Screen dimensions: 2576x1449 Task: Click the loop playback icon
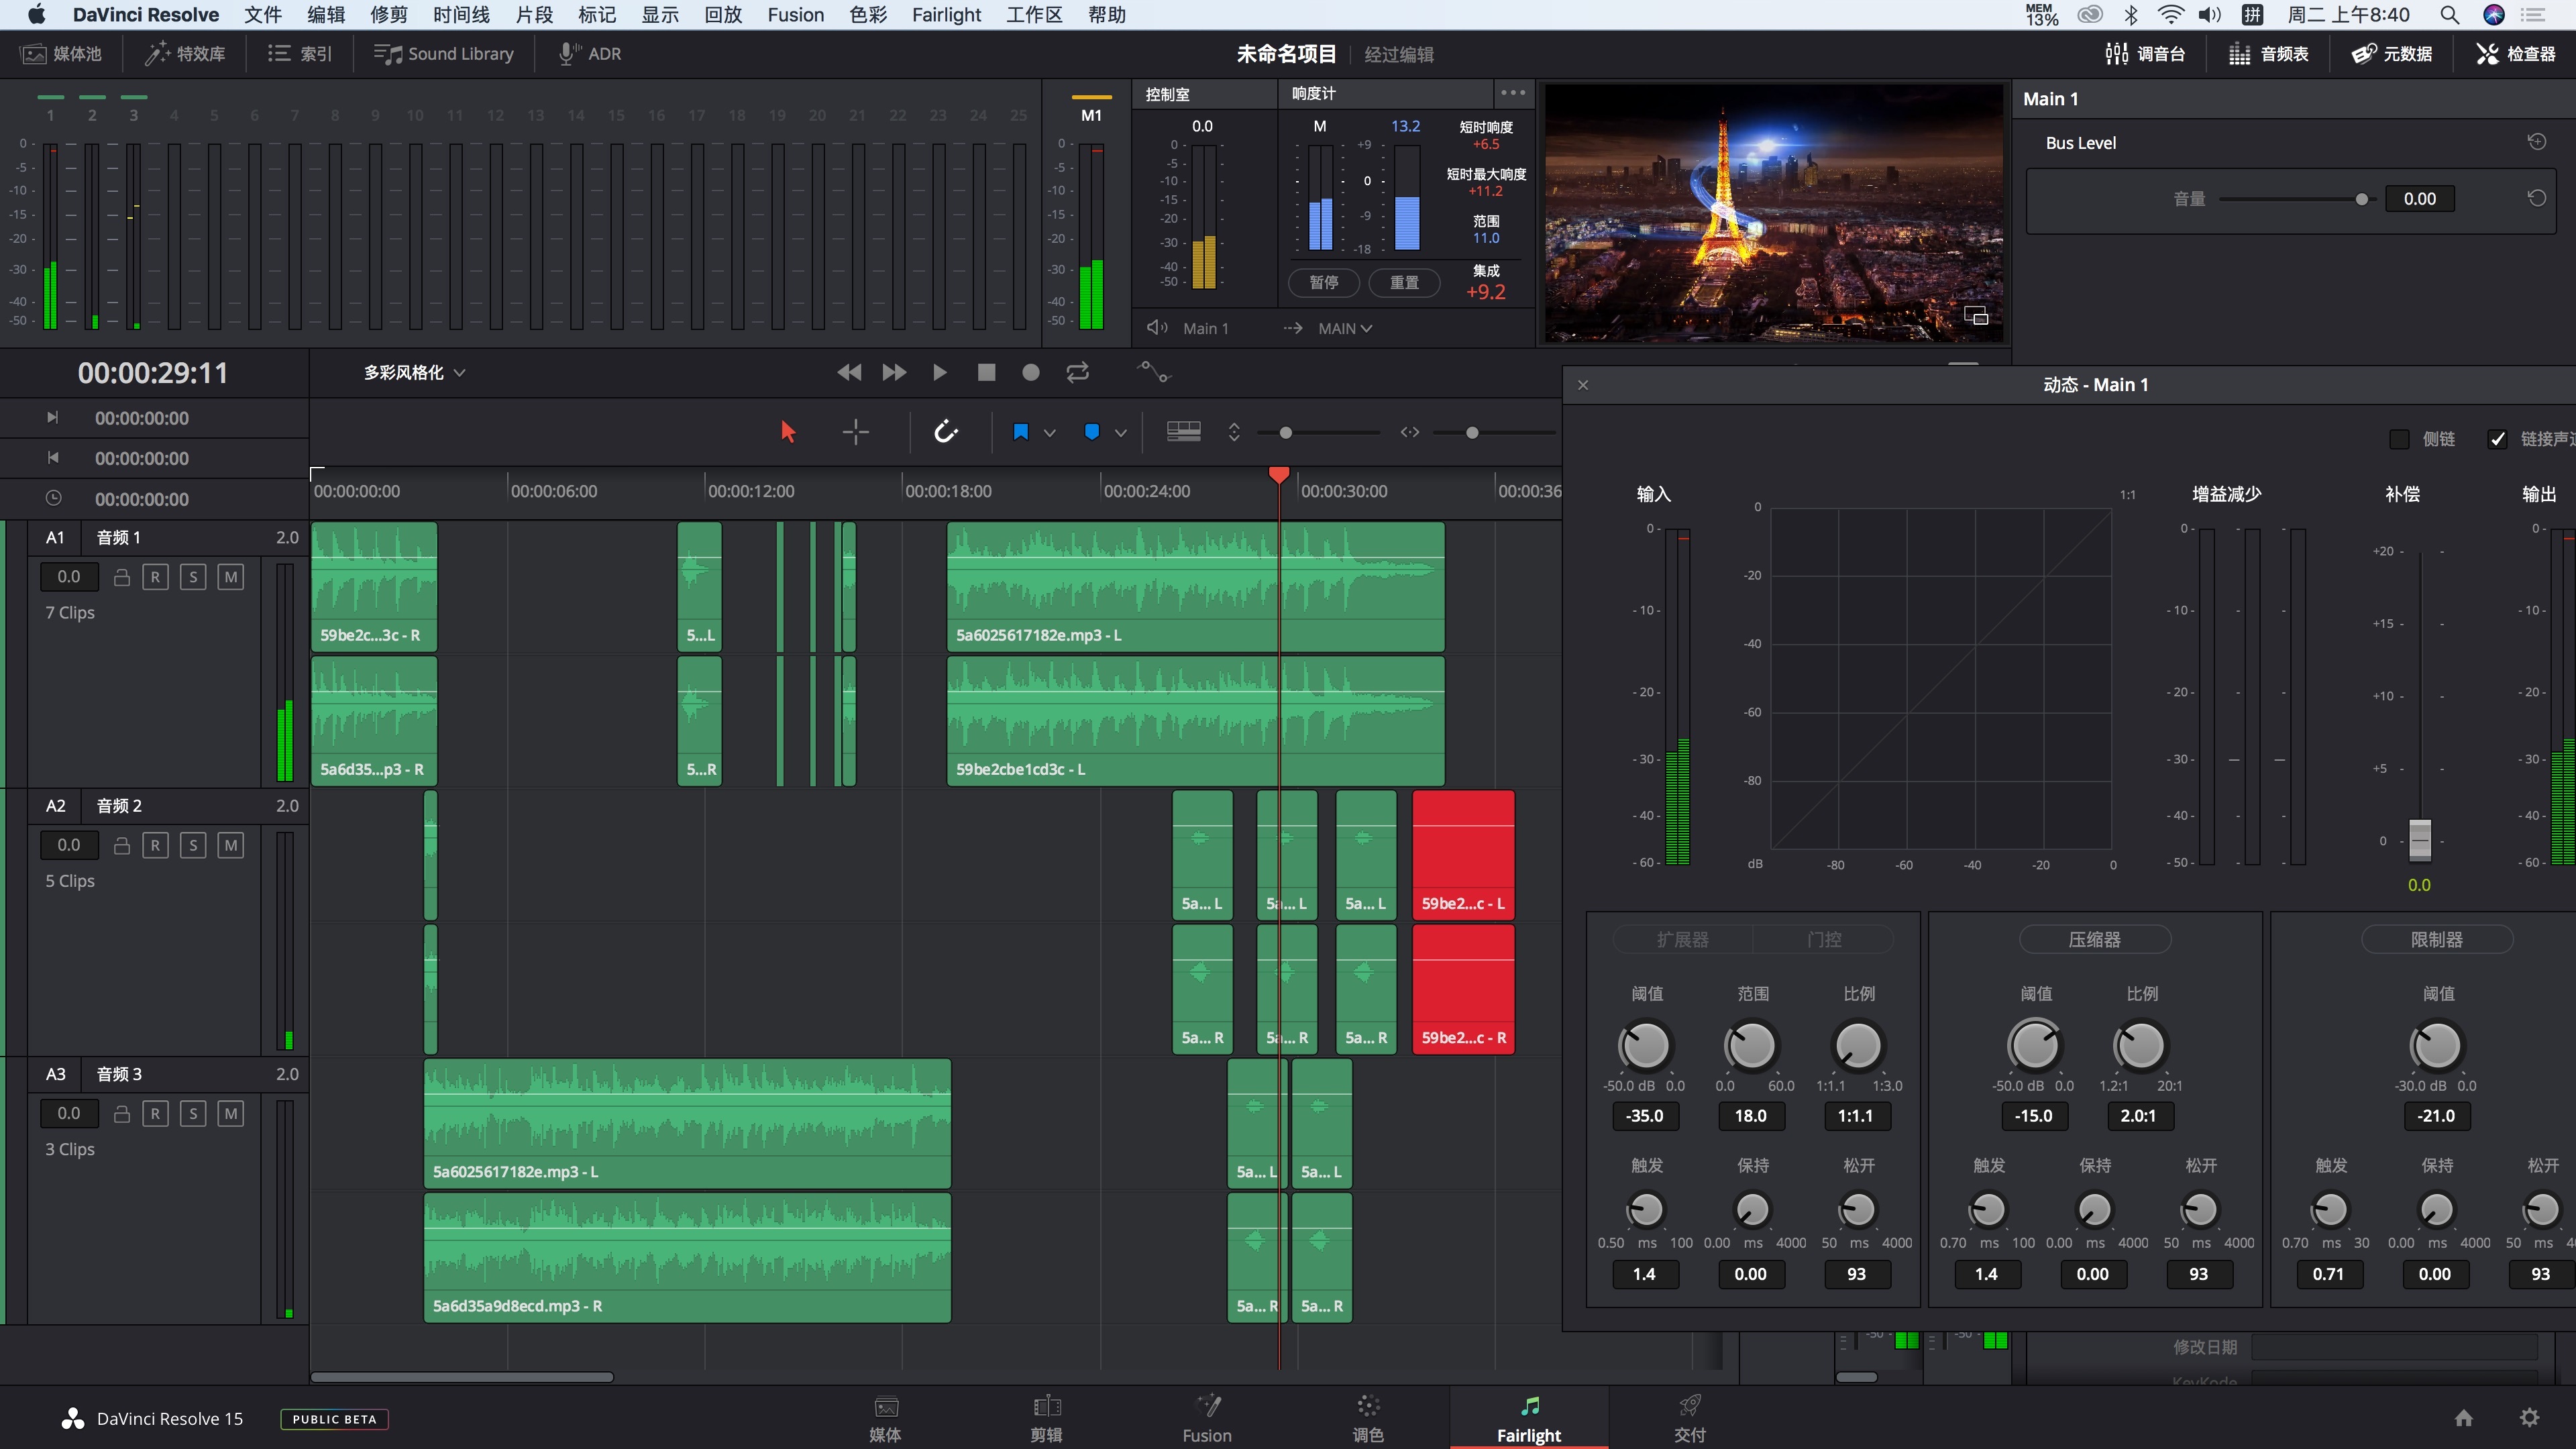(1077, 372)
